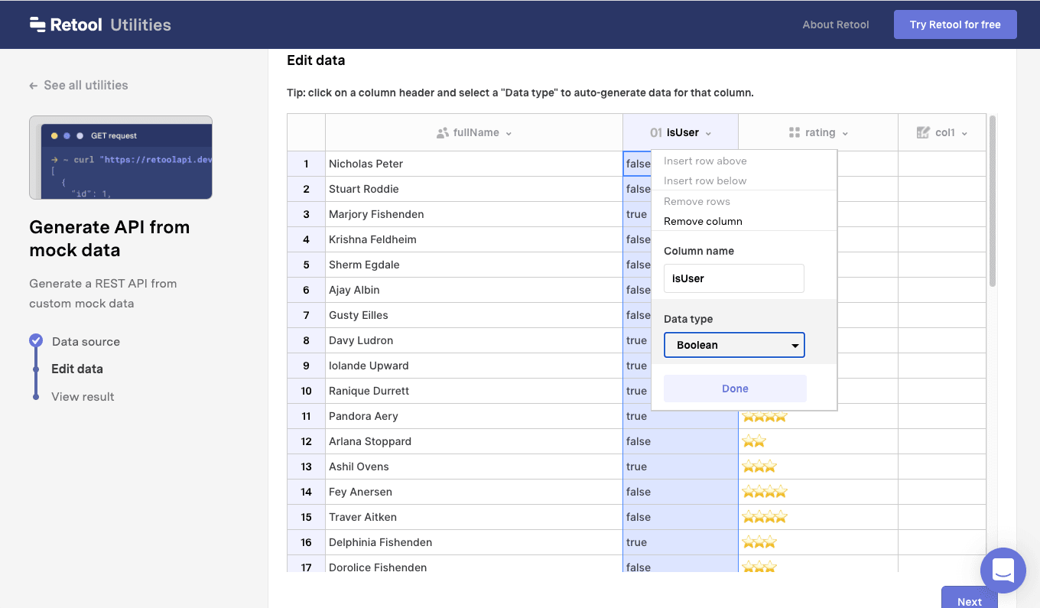Click the 01 boolean icon beside isUser
1040x608 pixels.
(x=655, y=133)
